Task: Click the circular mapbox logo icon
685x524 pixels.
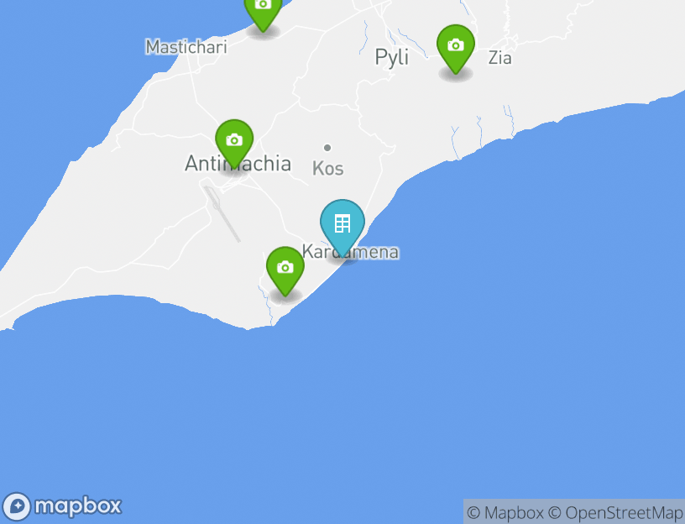Action: point(17,506)
